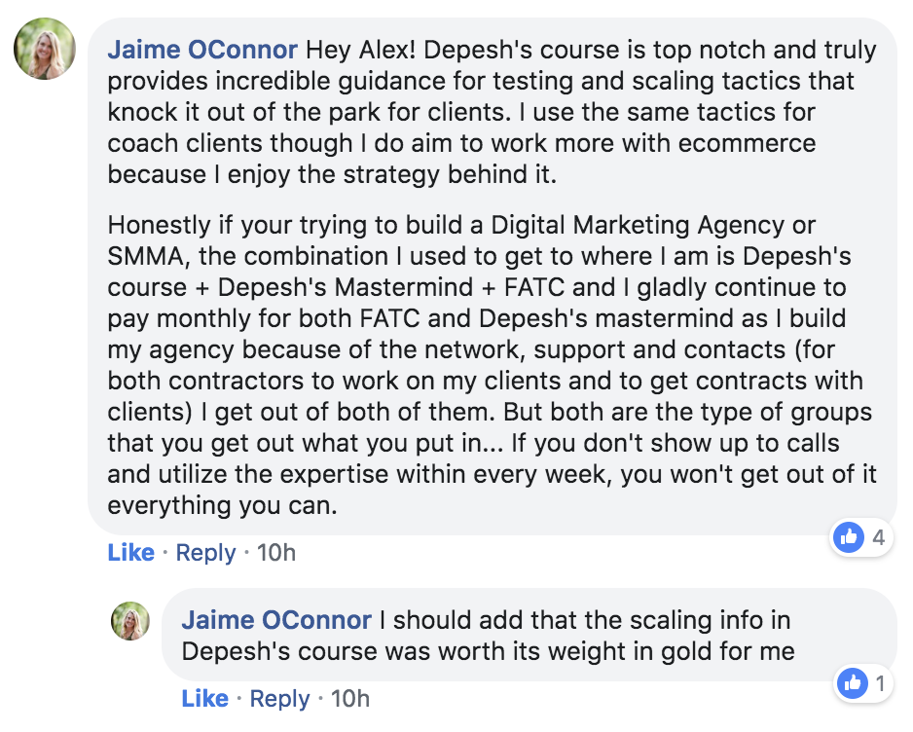Open Jaime OConnor's name link in the reply
Screen dimensions: 913x732
tap(276, 620)
